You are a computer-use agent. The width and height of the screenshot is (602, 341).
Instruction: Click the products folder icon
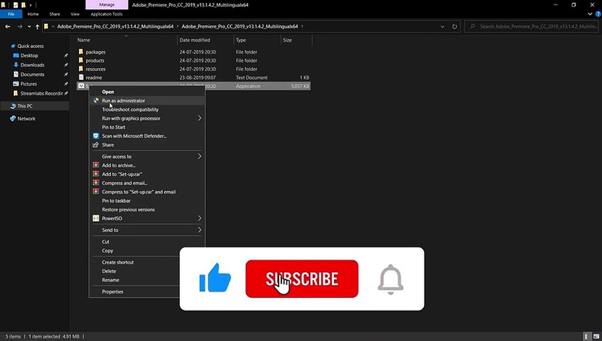click(x=81, y=60)
